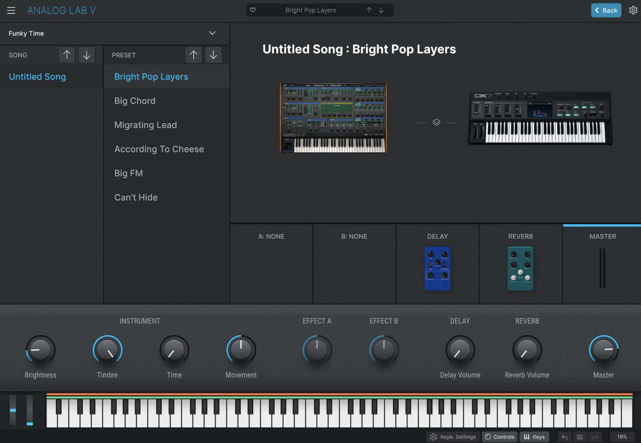Favorite the preset with the heart icon
This screenshot has width=641, height=443.
click(x=253, y=10)
